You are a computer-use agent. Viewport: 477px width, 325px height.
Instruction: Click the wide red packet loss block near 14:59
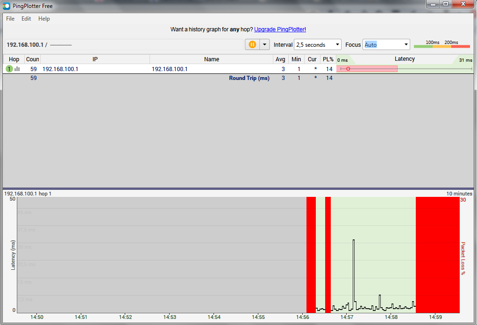click(437, 255)
